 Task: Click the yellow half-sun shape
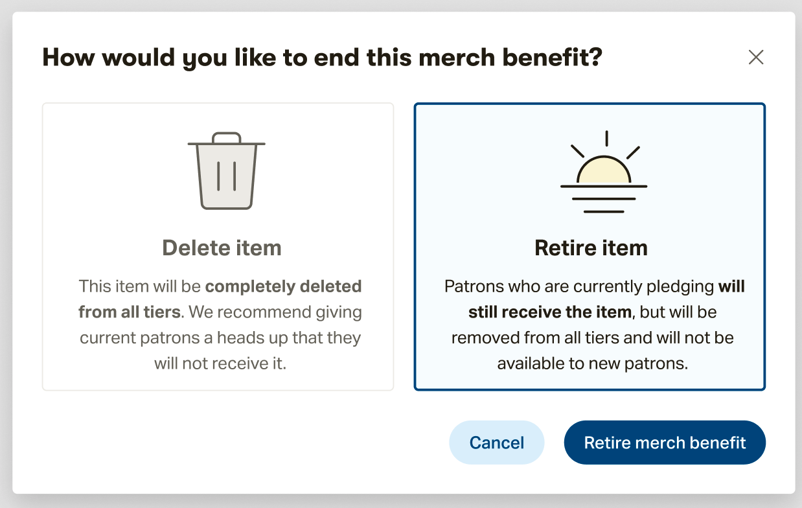pos(604,170)
